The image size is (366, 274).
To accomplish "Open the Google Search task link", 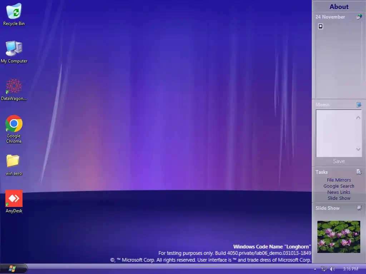I will (339, 186).
